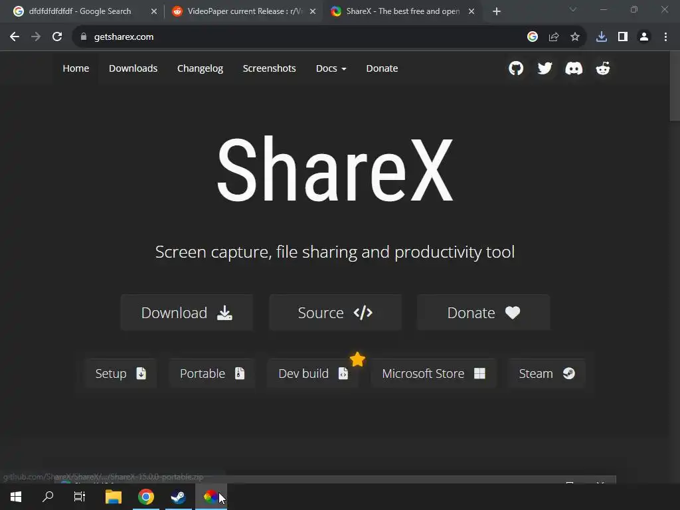
Task: Open ShareX app on taskbar
Action: [211, 497]
